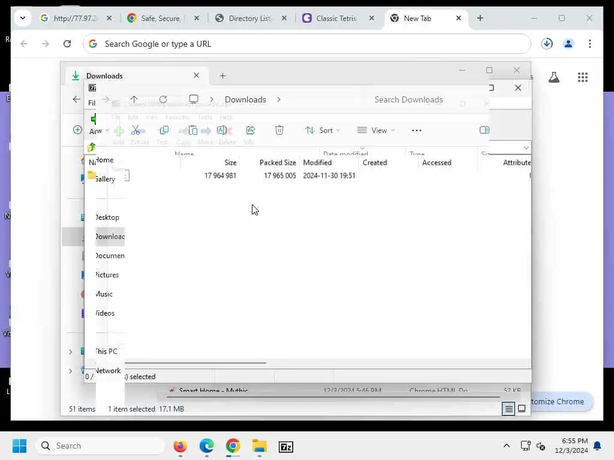Click the 7-Zip Accessed column header
Screen dimensions: 614x460
pos(437,163)
